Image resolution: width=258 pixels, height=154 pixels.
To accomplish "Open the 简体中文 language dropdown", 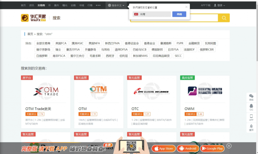I will (116, 5).
